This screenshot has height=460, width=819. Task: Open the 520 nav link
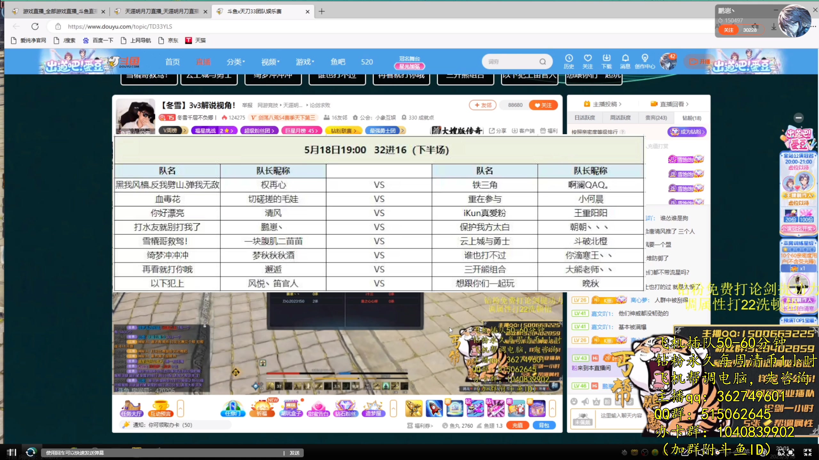tap(367, 62)
